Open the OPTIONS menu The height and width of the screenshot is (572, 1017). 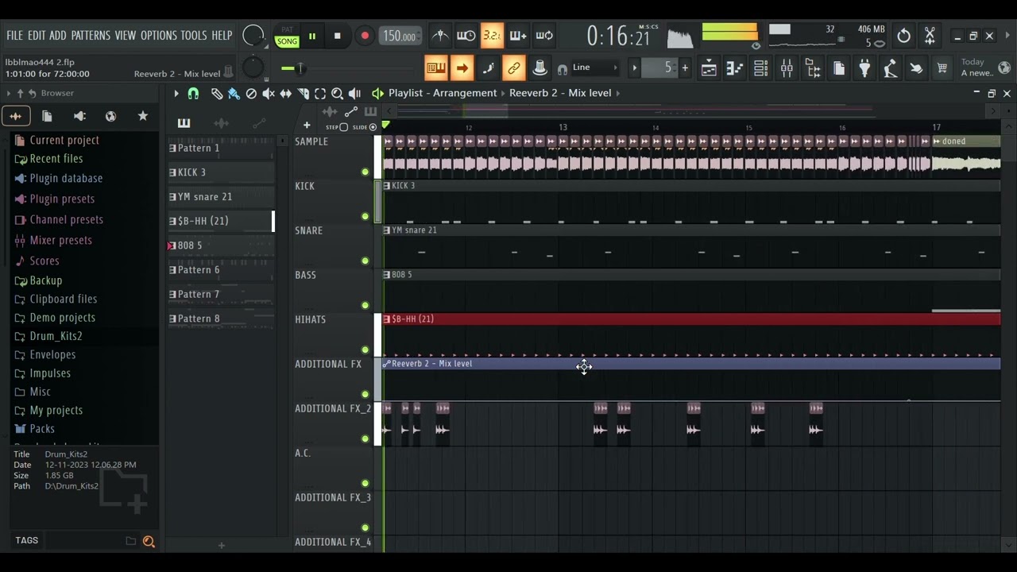coord(159,36)
